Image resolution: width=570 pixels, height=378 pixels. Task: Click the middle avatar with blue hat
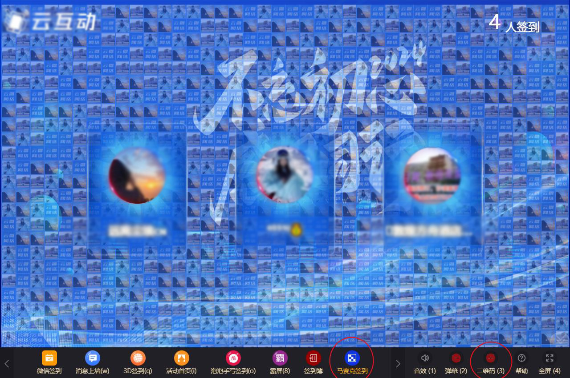click(284, 175)
